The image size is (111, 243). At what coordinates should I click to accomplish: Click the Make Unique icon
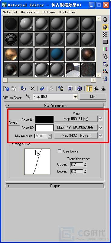pos(51,89)
